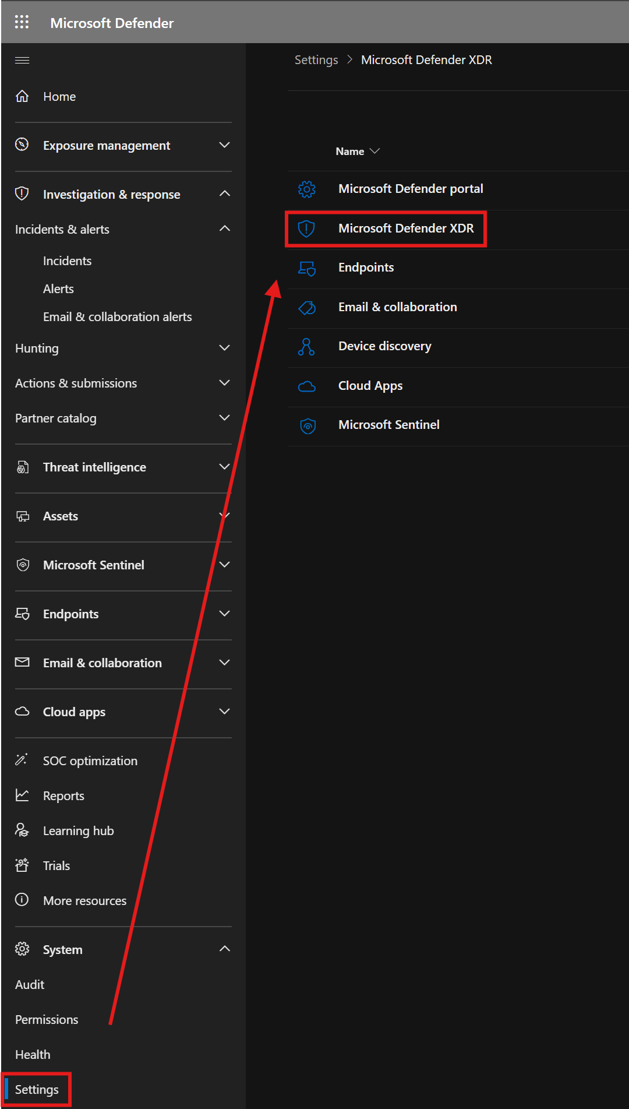Click the SOC optimization wand icon
The height and width of the screenshot is (1109, 629).
22,760
